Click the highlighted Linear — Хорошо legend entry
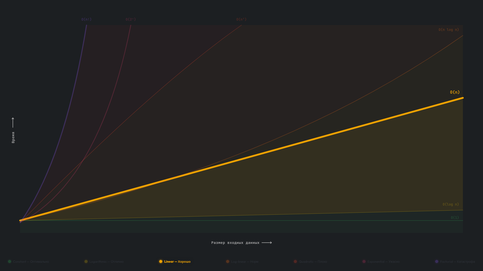 177,261
